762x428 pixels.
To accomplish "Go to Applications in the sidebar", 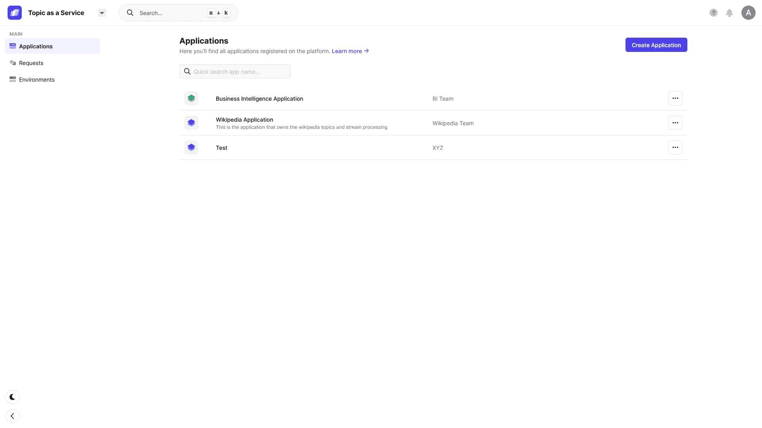I will [x=36, y=46].
